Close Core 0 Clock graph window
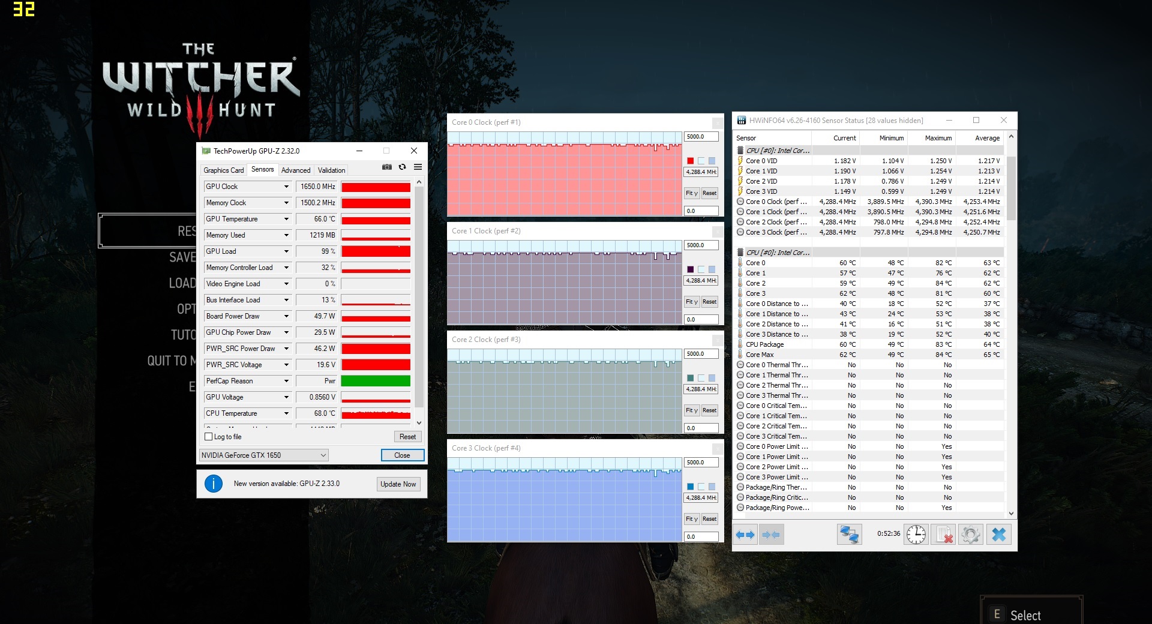Screen dimensions: 1152x624 tap(716, 122)
